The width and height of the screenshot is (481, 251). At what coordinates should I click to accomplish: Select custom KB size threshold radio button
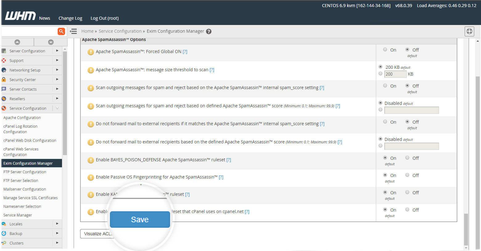click(x=380, y=74)
